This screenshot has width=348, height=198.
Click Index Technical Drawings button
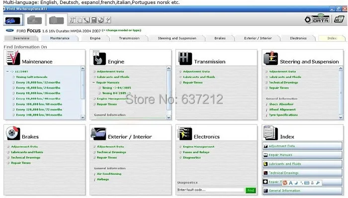click(x=302, y=173)
